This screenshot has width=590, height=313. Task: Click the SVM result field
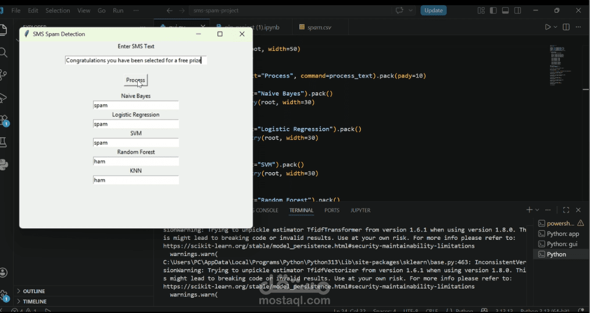click(136, 143)
